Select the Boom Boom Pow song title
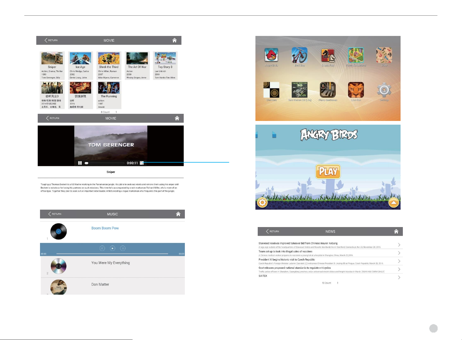Viewport: 462px width, 340px height. (105, 228)
